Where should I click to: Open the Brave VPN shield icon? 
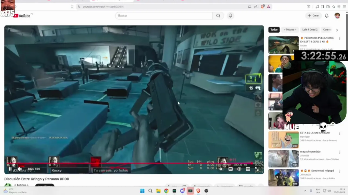click(339, 6)
